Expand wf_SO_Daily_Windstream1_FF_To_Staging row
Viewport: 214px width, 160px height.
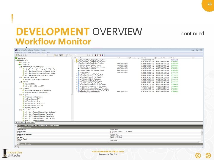77,84
